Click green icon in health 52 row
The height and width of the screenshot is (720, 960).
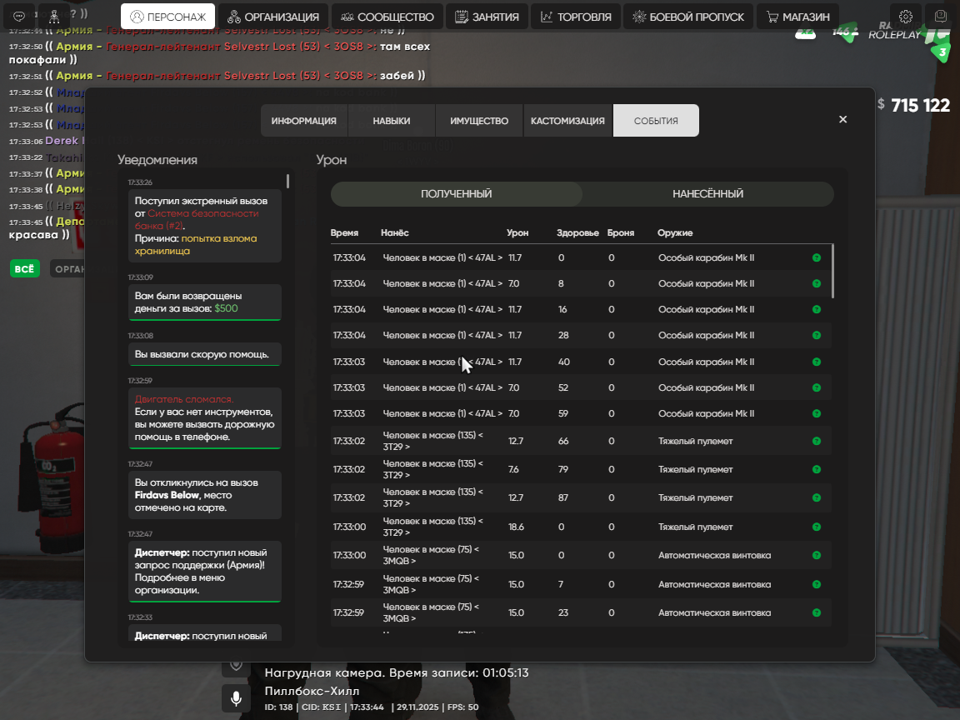(x=817, y=388)
